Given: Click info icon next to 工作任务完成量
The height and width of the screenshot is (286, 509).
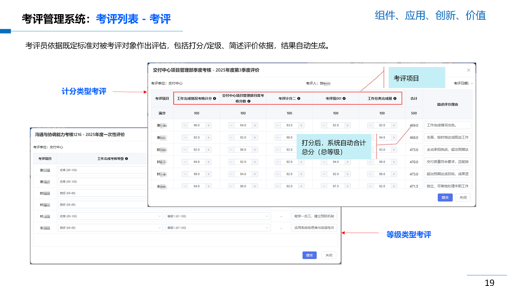Looking at the screenshot, I should pyautogui.click(x=395, y=98).
